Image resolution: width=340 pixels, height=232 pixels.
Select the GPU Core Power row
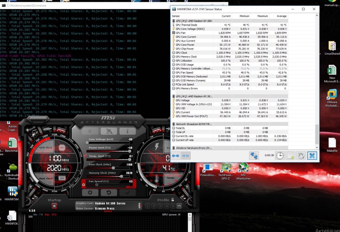point(230,45)
